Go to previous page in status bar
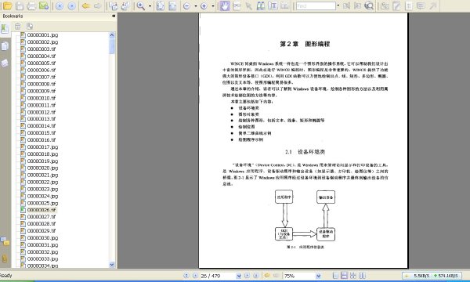Viewport: 470px width, 282px height. 195,276
